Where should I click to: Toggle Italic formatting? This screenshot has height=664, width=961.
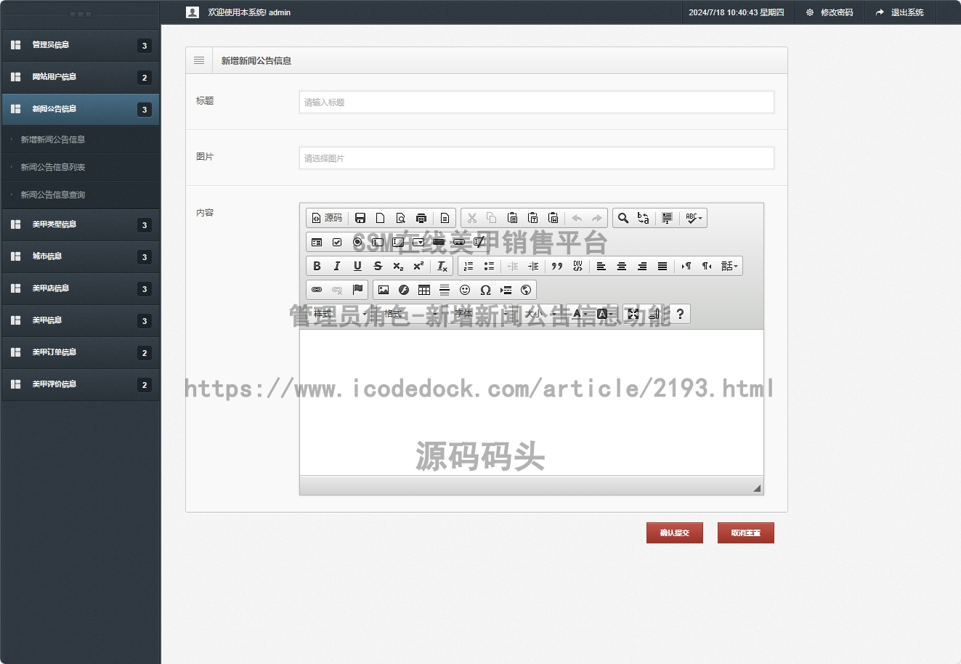(337, 266)
